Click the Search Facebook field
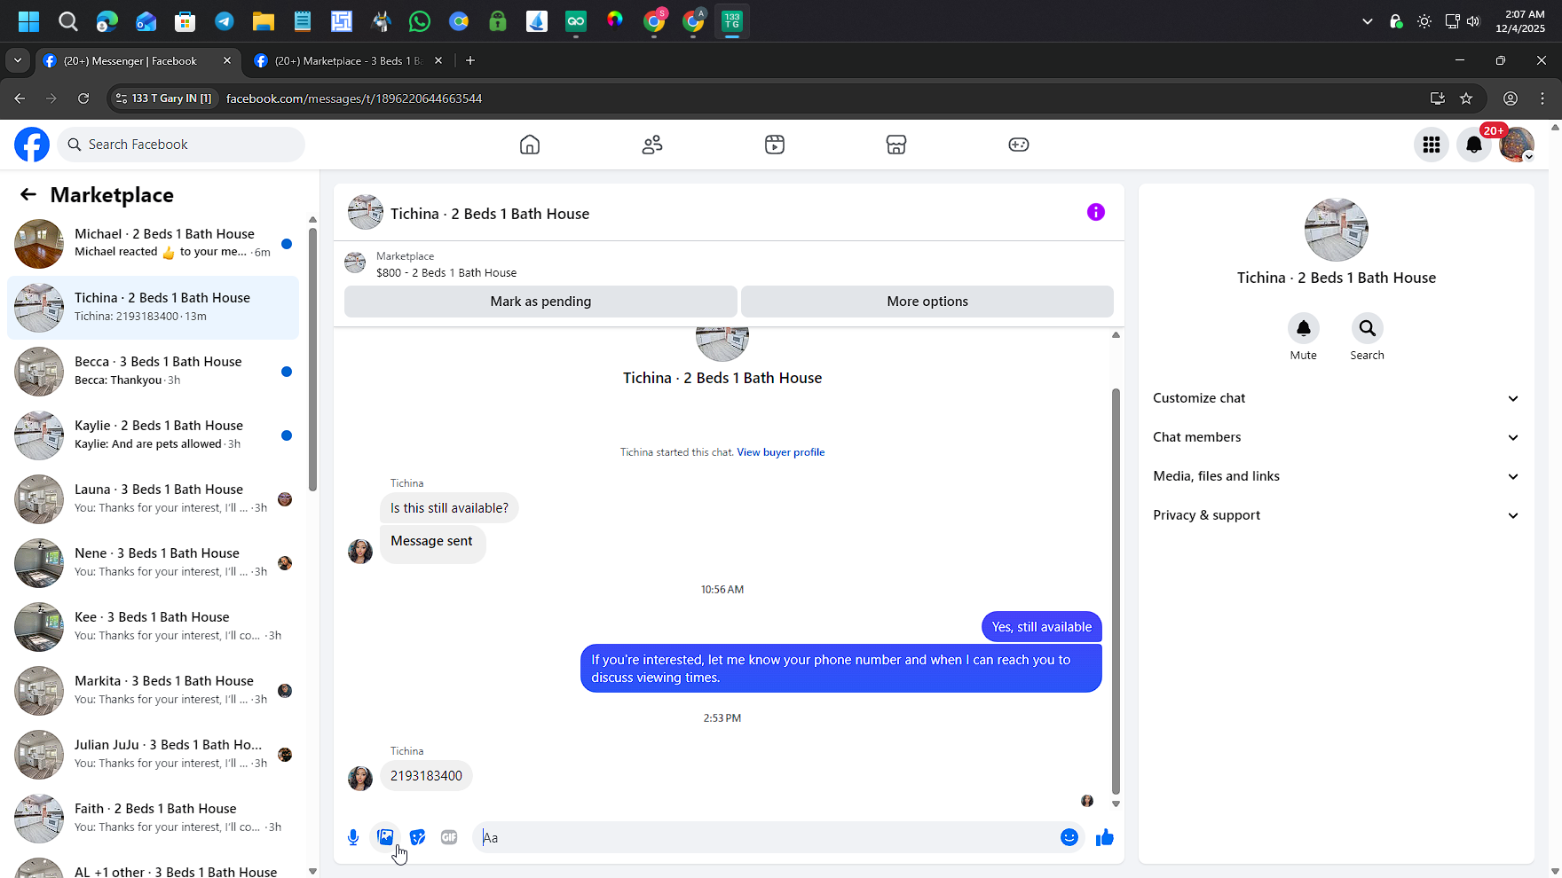 tap(181, 145)
